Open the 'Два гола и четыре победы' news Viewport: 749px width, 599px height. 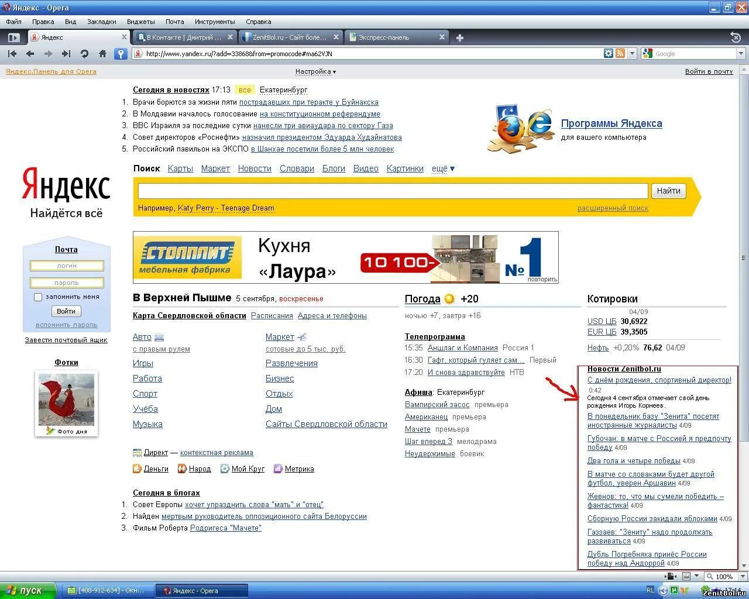coord(634,460)
